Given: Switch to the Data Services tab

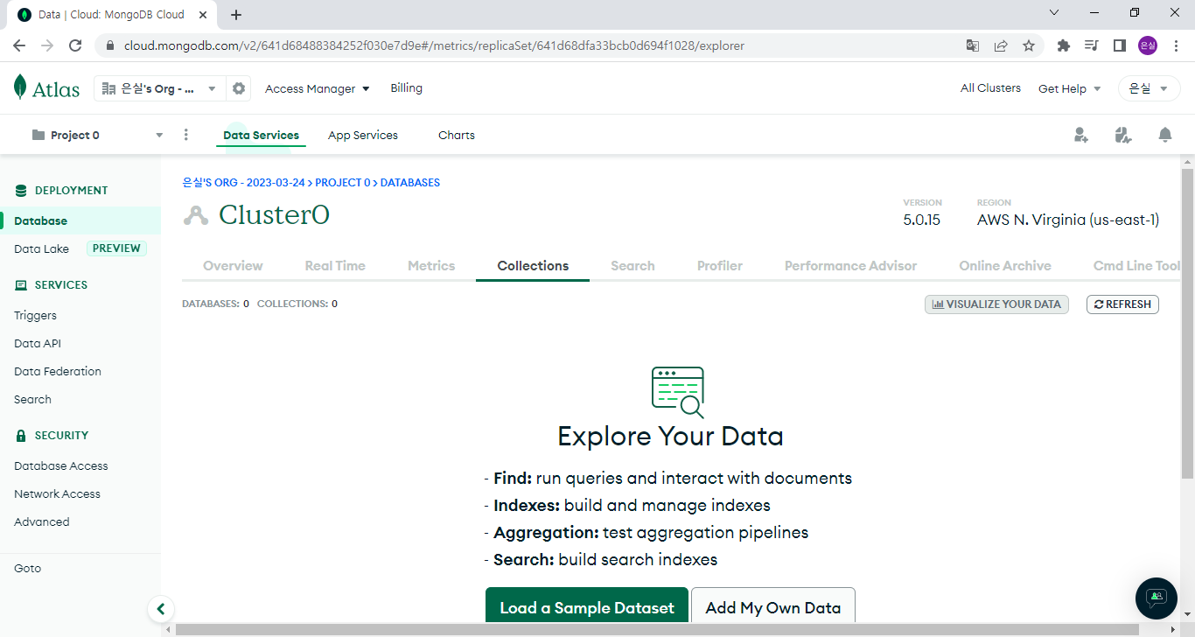Looking at the screenshot, I should coord(261,135).
